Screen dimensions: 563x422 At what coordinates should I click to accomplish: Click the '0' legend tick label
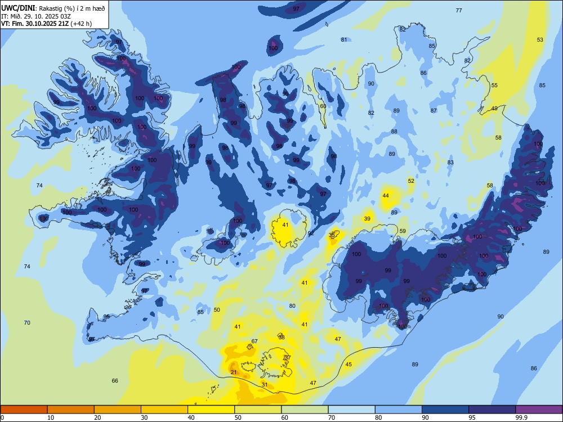tap(2, 417)
